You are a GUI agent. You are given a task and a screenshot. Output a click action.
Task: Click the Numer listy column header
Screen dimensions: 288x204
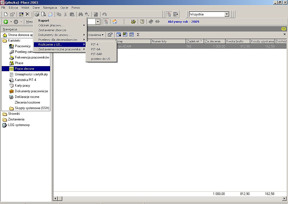168,41
